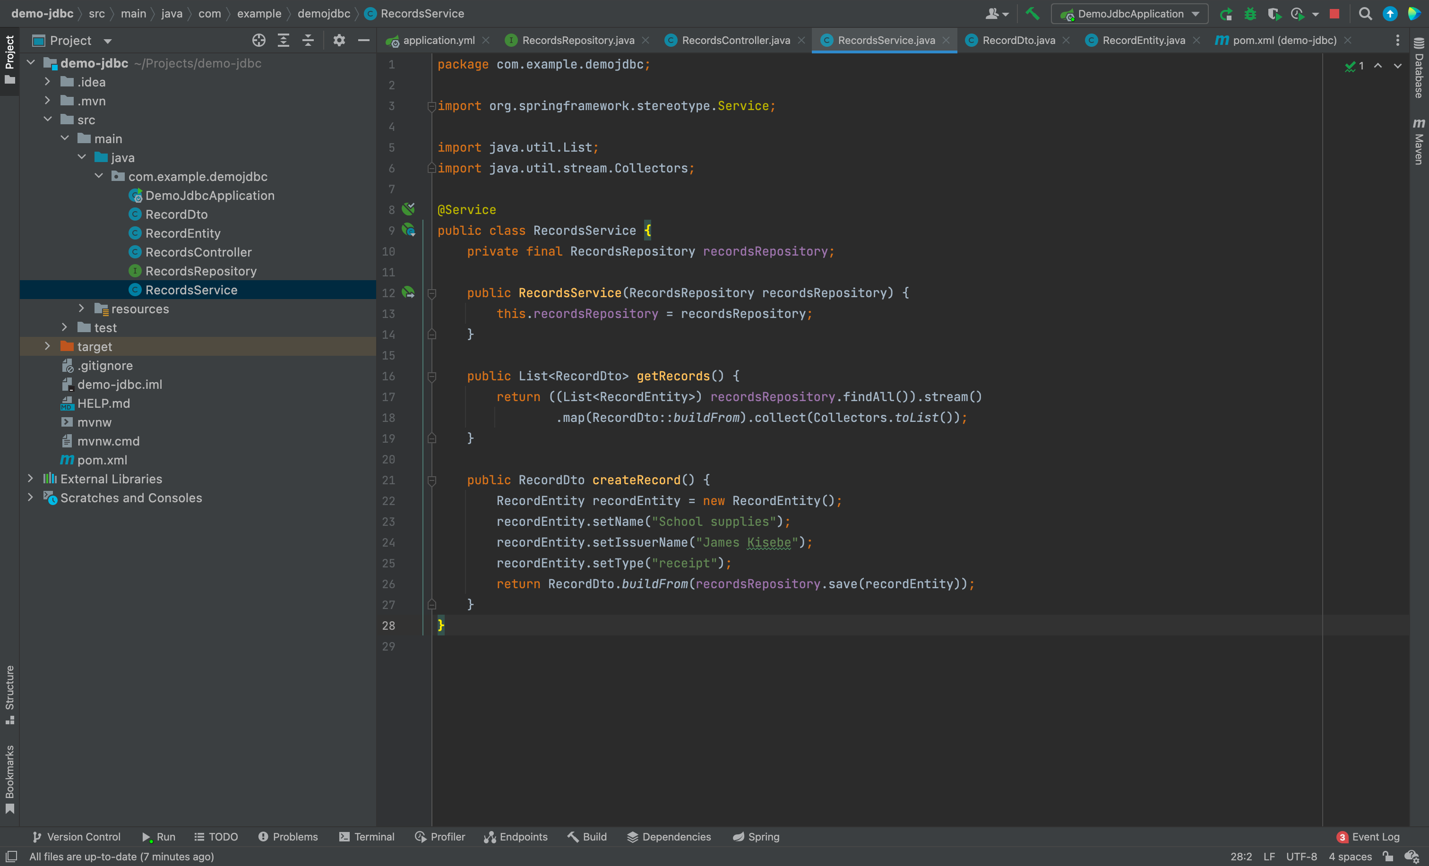Viewport: 1429px width, 866px height.
Task: Toggle the read-only lock icon in the status bar
Action: (1388, 856)
